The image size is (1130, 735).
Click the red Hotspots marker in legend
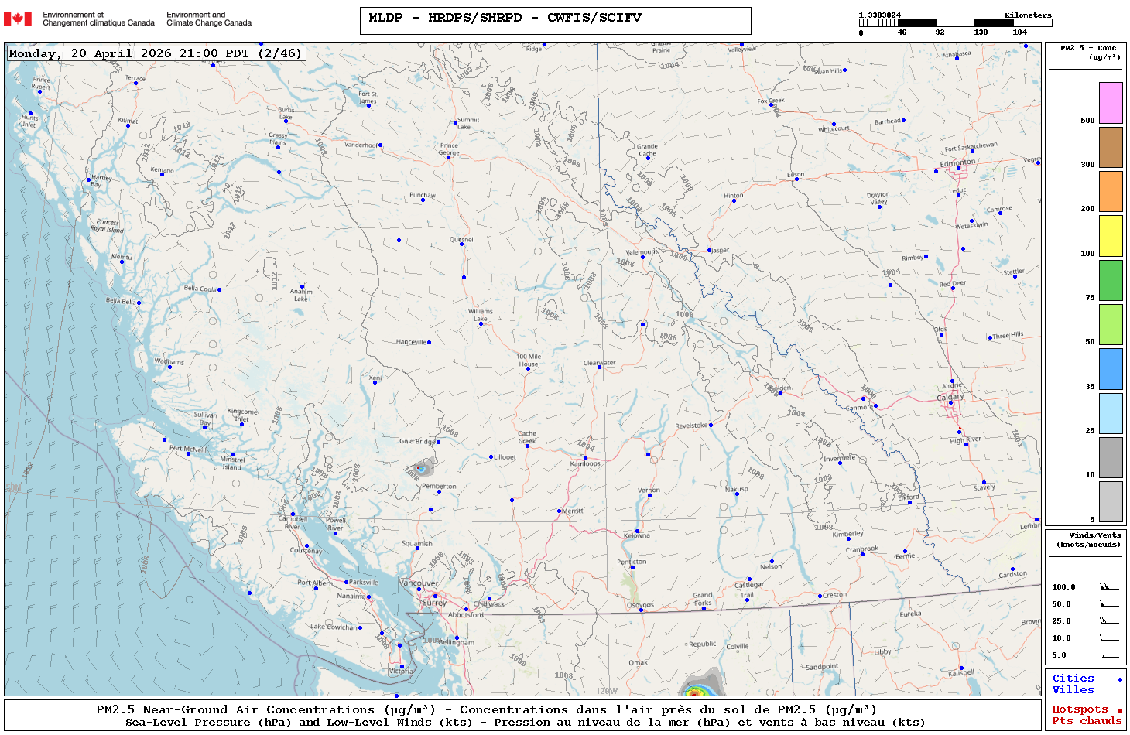(x=1119, y=710)
